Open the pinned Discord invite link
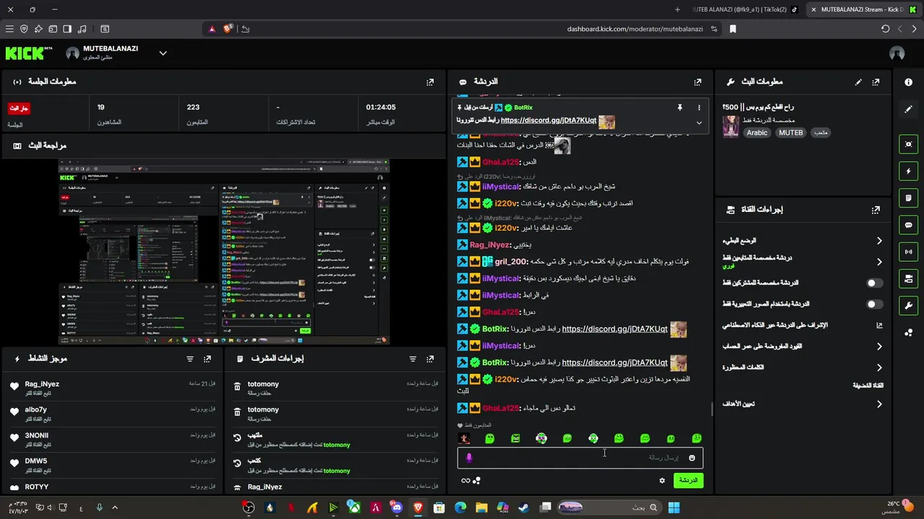 point(548,121)
